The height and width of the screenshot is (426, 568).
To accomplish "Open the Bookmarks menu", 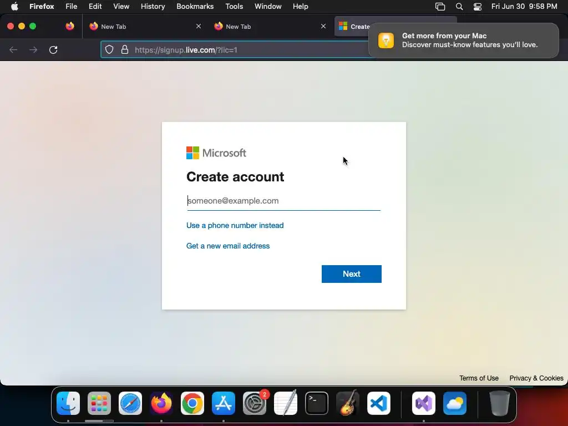I will [195, 7].
